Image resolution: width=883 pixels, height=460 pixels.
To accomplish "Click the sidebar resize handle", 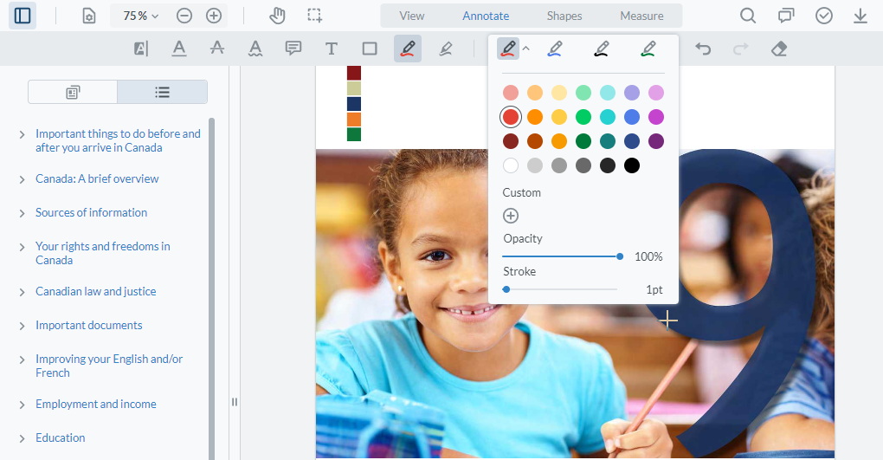I will [x=235, y=402].
